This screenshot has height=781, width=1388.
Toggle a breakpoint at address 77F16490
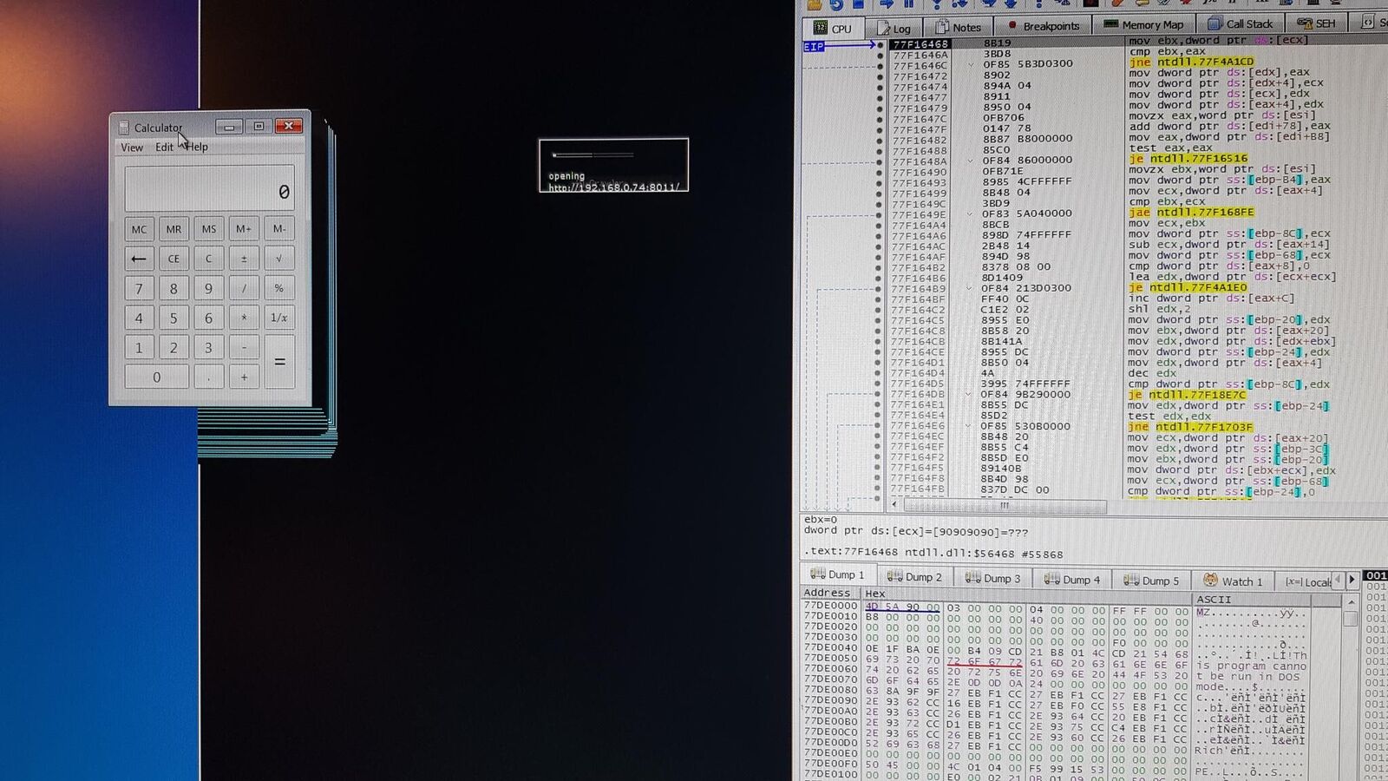(879, 170)
